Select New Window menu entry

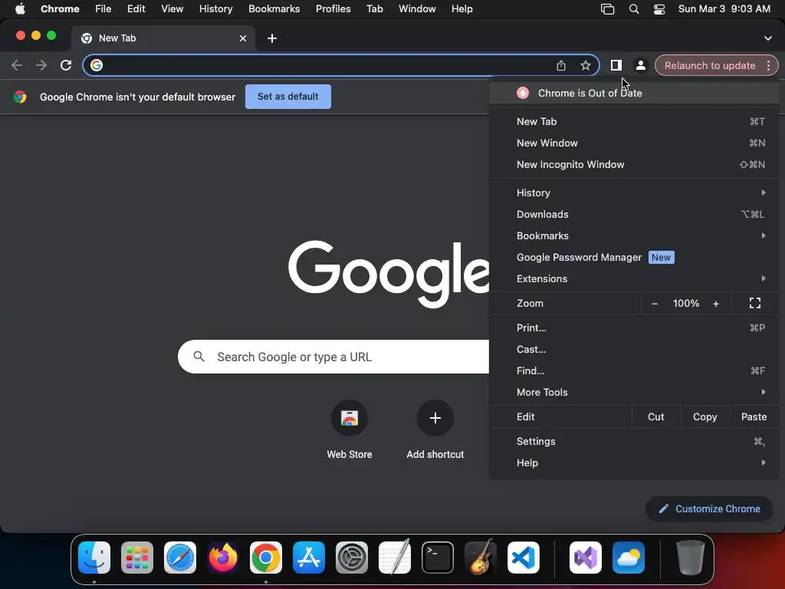coord(634,143)
